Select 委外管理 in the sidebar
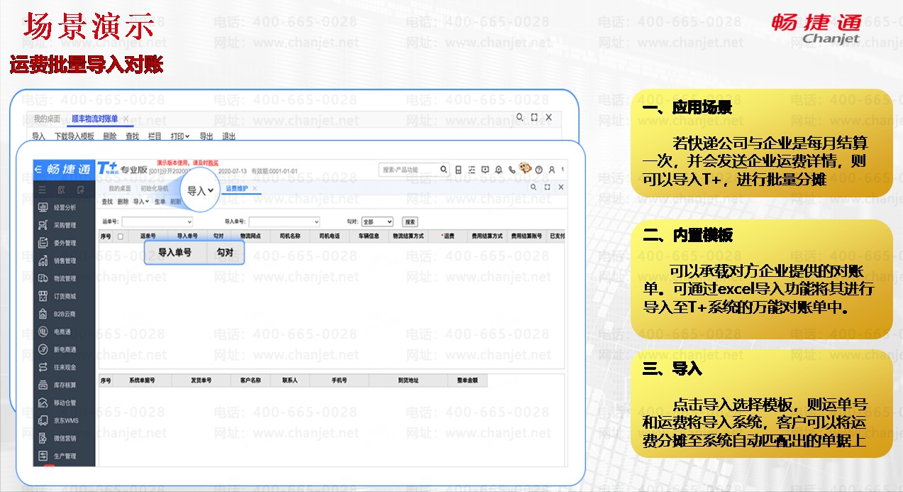903x492 pixels. pyautogui.click(x=57, y=243)
